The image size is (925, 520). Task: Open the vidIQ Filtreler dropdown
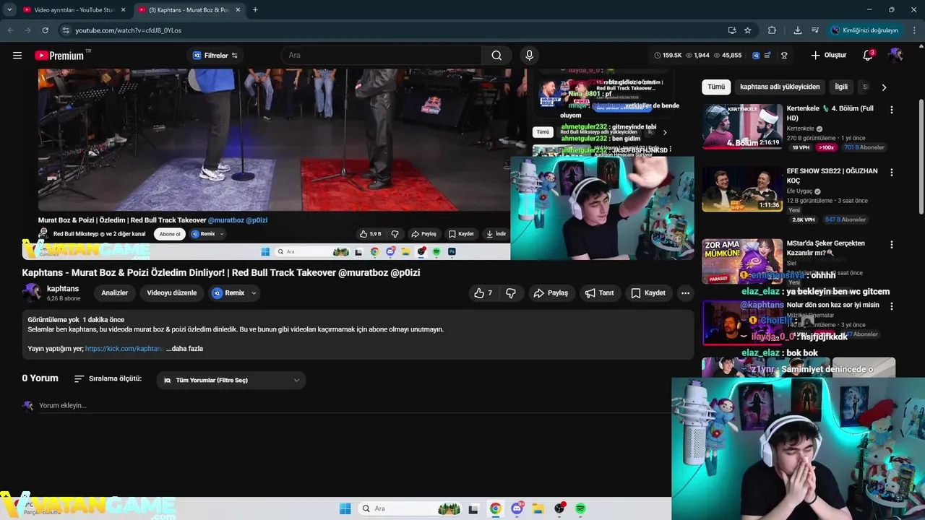tap(215, 56)
